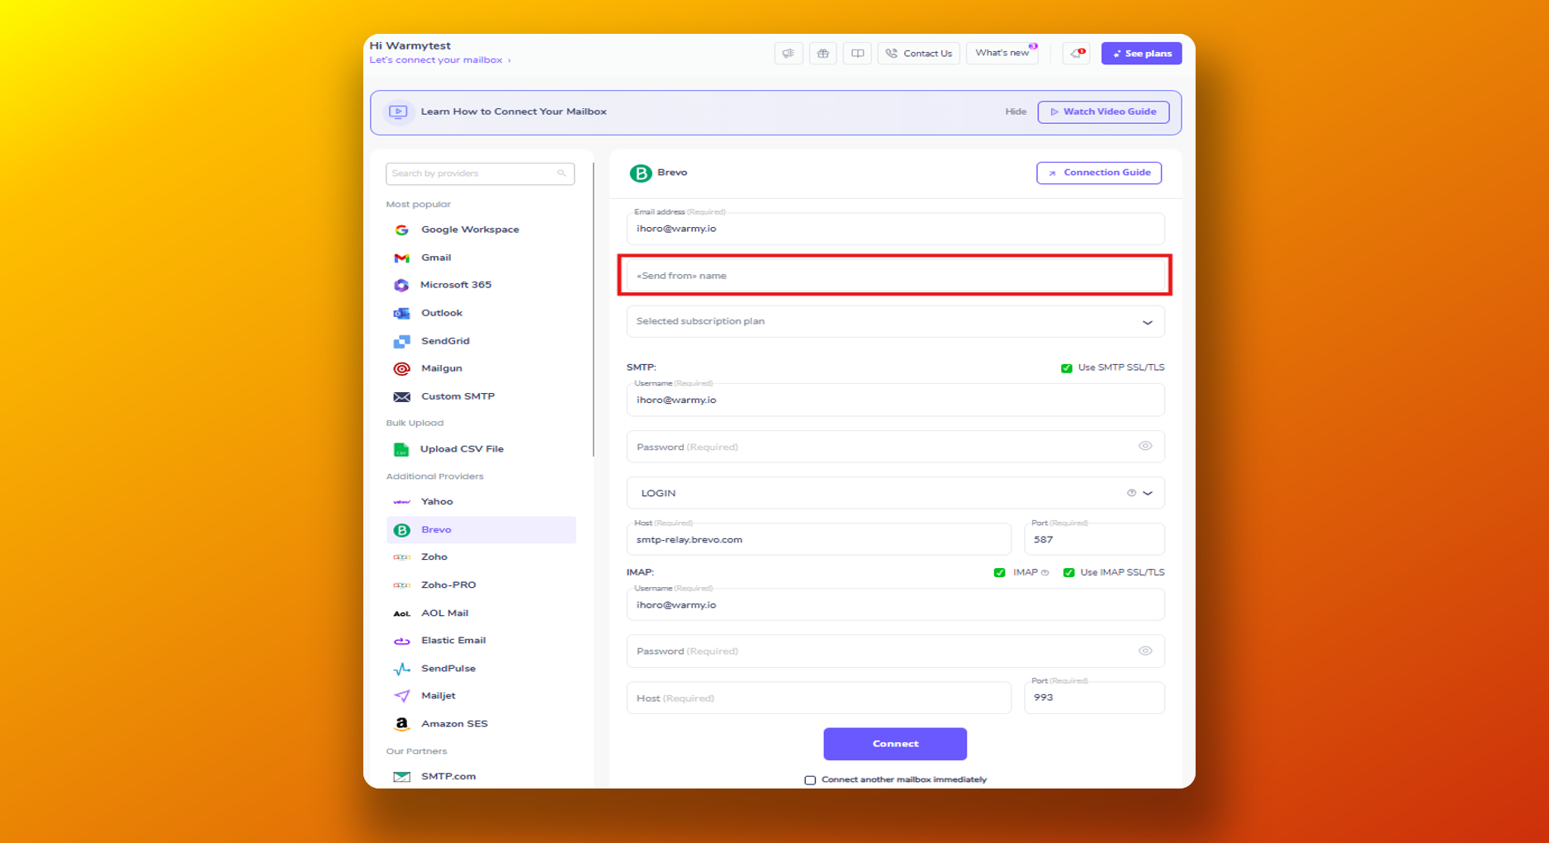Focus the Search by providers field
This screenshot has height=843, width=1549.
pyautogui.click(x=480, y=173)
